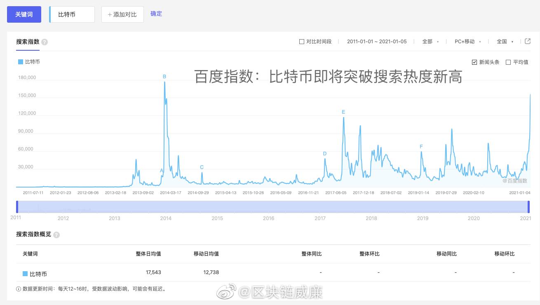Click the 确定 link
This screenshot has height=305, width=540.
click(156, 14)
